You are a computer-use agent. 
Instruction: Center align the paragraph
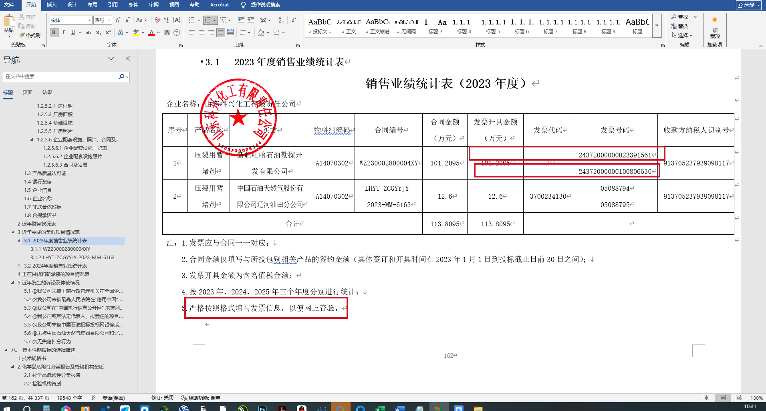tap(202, 32)
